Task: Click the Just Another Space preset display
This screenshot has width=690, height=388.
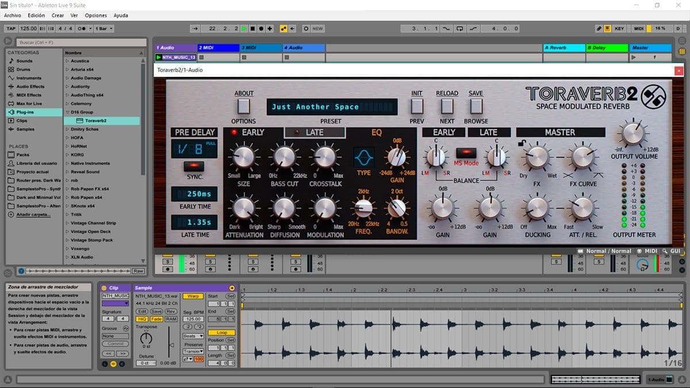Action: [x=332, y=107]
